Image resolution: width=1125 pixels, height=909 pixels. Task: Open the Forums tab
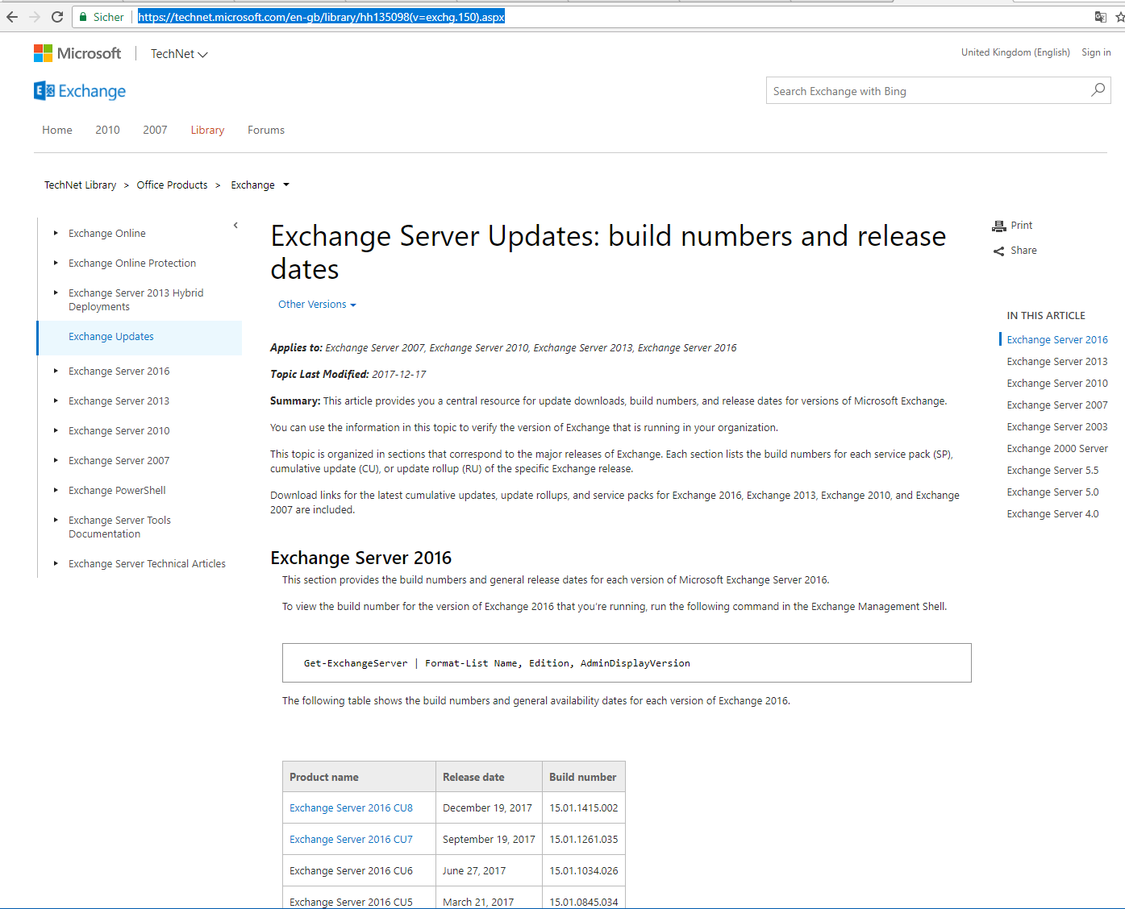(x=266, y=130)
